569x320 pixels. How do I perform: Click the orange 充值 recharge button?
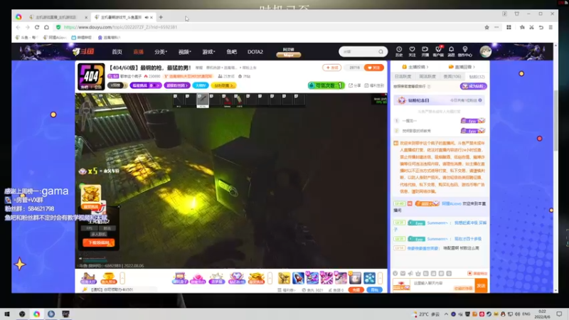point(356,290)
